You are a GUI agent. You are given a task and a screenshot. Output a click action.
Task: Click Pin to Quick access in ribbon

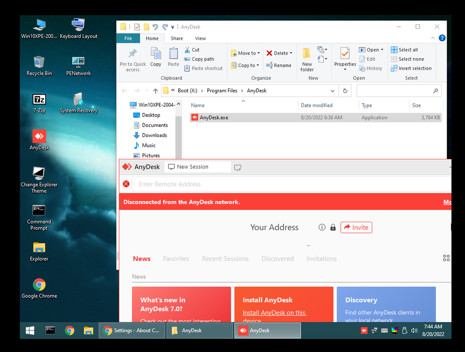pyautogui.click(x=132, y=60)
